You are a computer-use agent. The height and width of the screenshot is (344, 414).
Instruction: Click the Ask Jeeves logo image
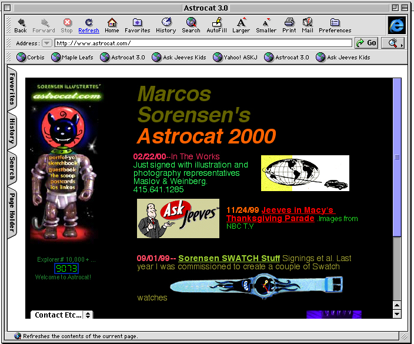178,219
